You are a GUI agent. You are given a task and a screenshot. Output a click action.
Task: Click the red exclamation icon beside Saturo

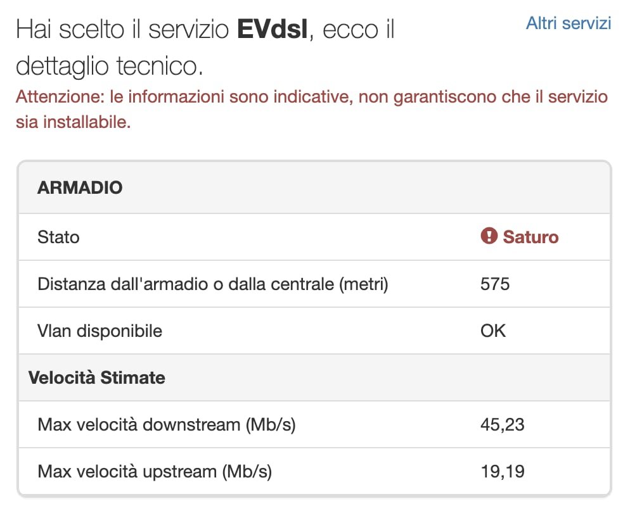(489, 237)
